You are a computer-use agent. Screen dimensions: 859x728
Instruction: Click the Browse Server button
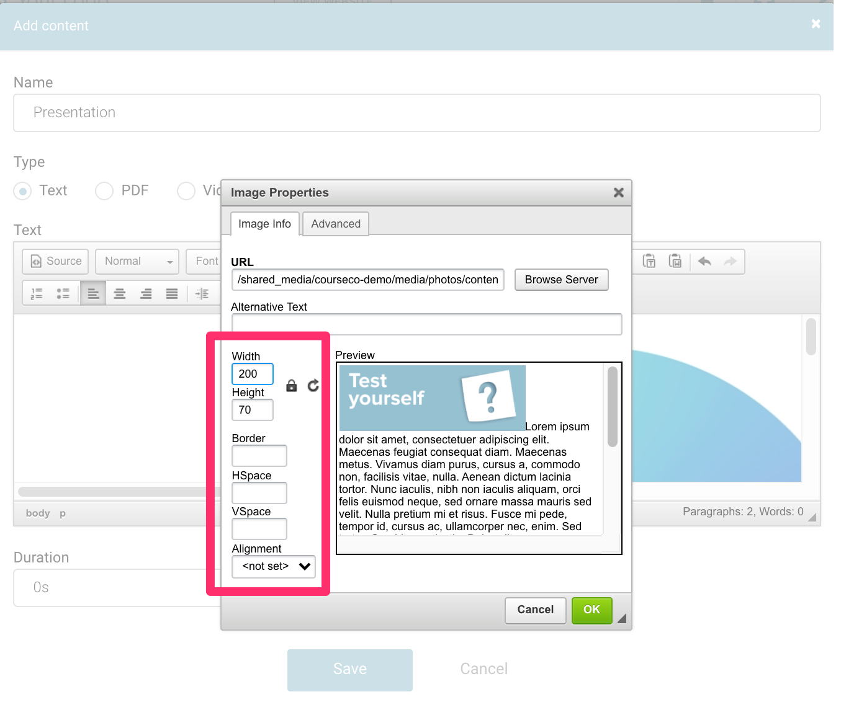[561, 280]
